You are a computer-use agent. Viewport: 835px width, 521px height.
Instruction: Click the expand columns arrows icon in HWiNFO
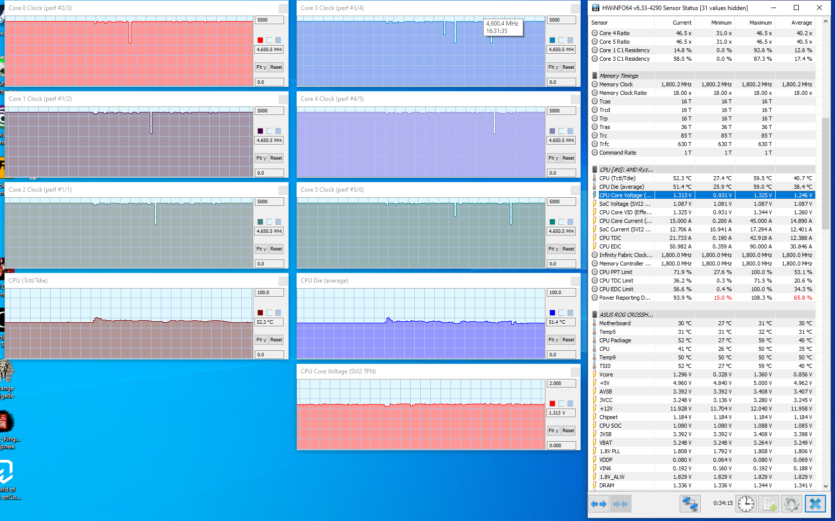[x=598, y=504]
